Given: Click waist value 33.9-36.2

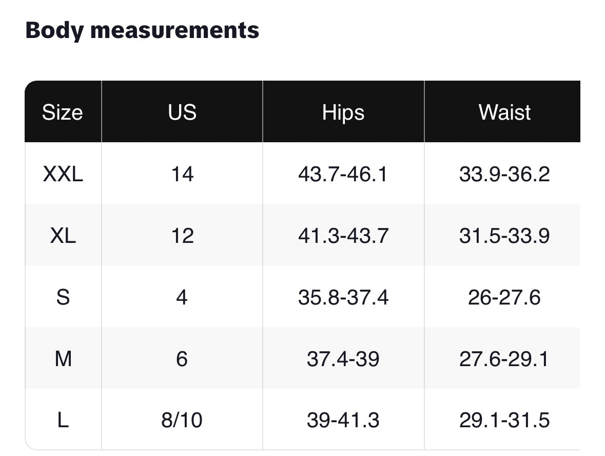Looking at the screenshot, I should (504, 174).
